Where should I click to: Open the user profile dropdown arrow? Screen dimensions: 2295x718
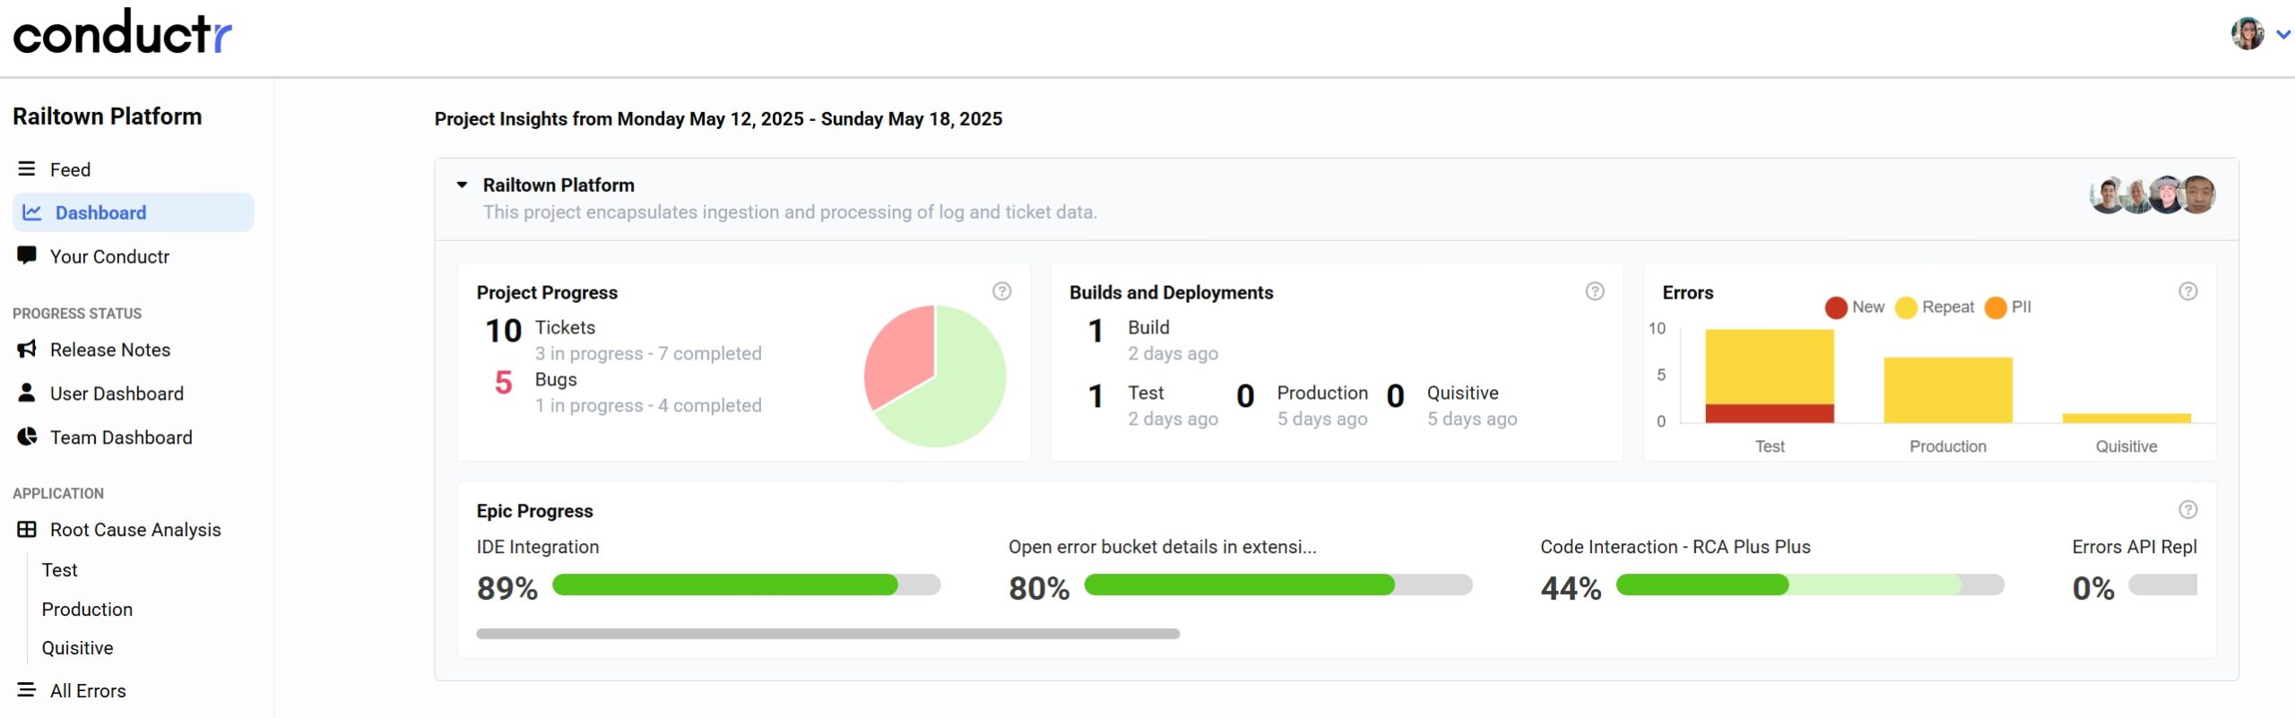pyautogui.click(x=2283, y=34)
